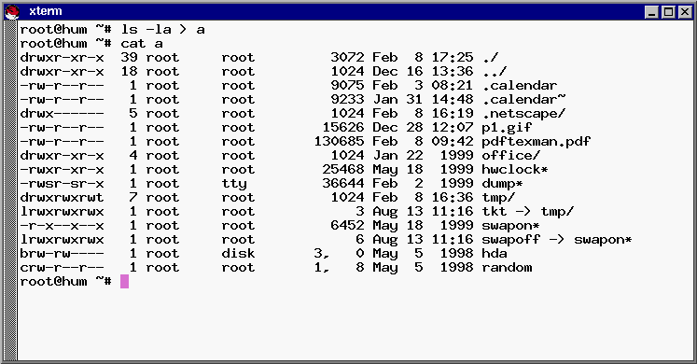
Task: Click the 'pdftexman.pdf' file name
Action: pyautogui.click(x=537, y=142)
